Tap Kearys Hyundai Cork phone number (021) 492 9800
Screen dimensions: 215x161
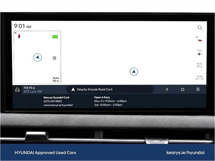click(53, 101)
